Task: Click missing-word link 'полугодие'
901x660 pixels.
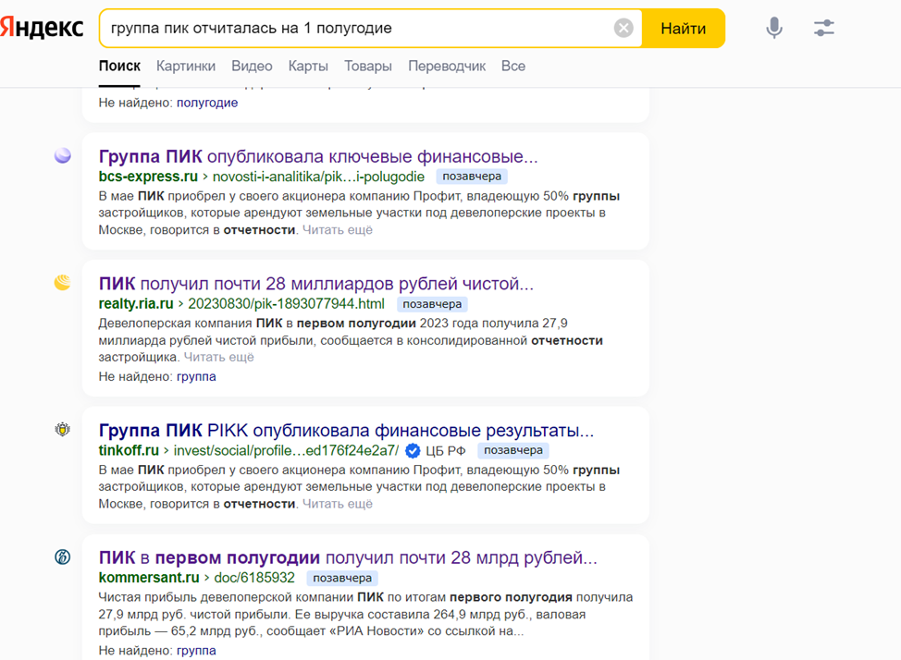Action: point(207,103)
